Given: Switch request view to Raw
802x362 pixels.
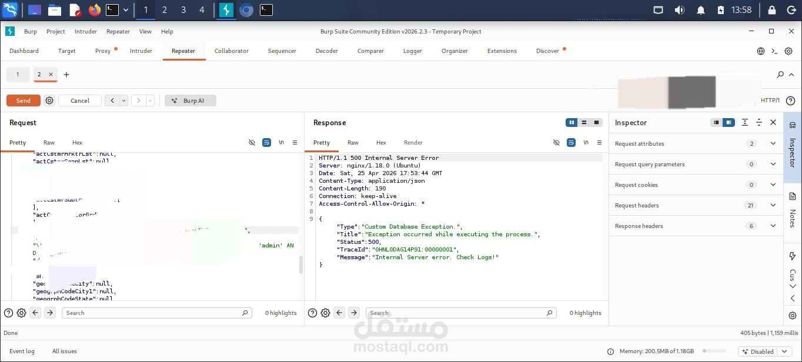Looking at the screenshot, I should tap(49, 142).
